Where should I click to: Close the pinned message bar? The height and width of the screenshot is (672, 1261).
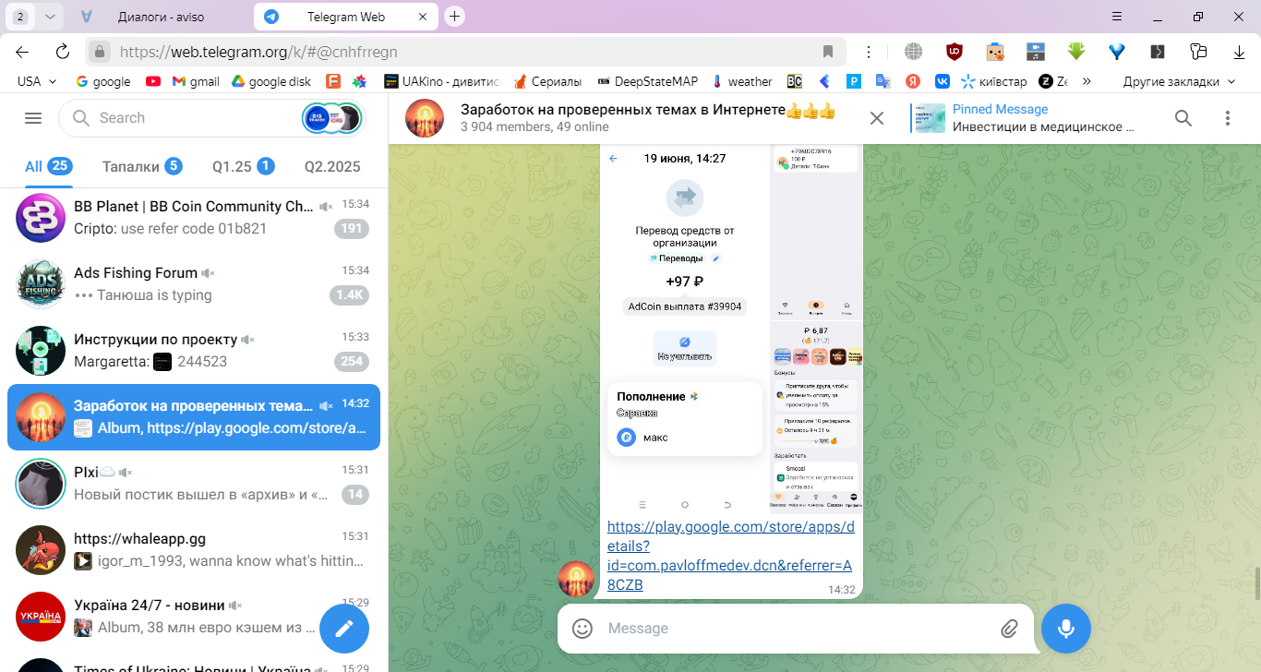tap(877, 118)
